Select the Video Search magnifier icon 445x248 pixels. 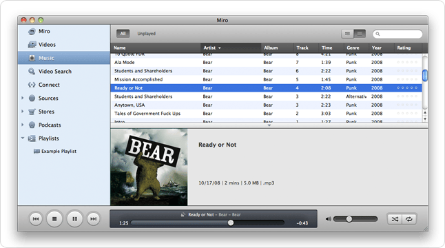32,71
